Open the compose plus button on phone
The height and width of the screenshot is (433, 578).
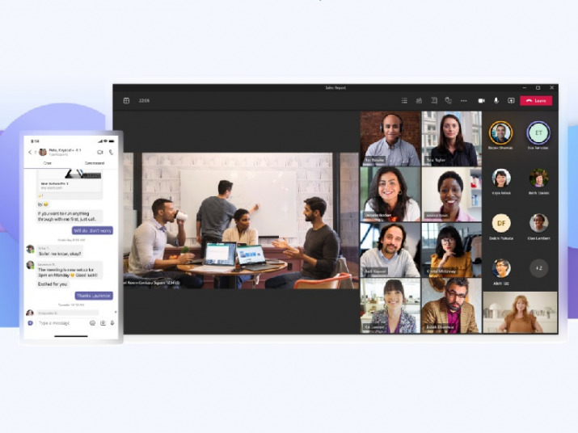[x=30, y=323]
